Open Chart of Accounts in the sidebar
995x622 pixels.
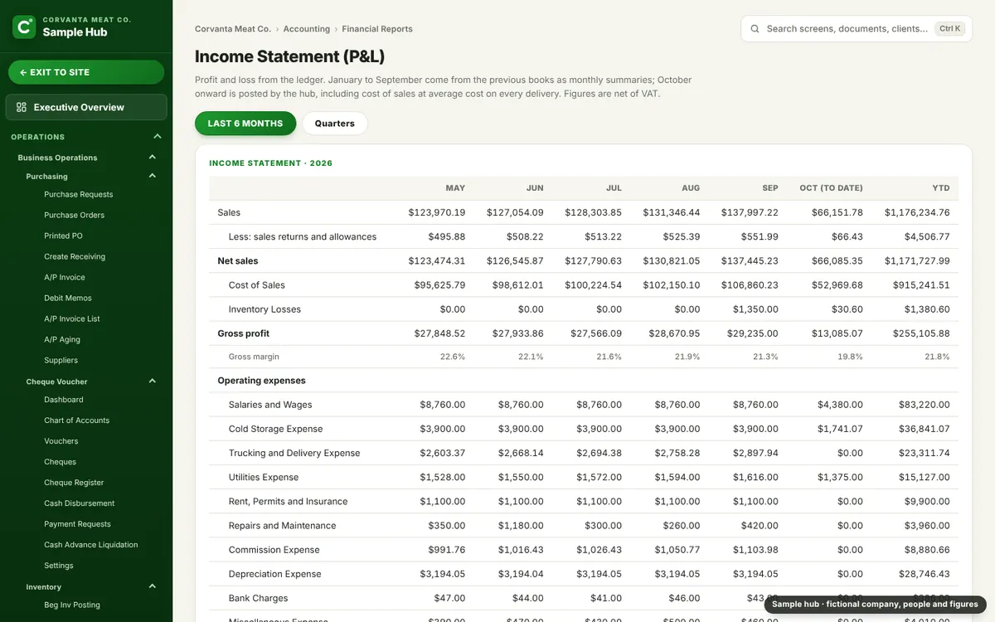[x=77, y=420]
